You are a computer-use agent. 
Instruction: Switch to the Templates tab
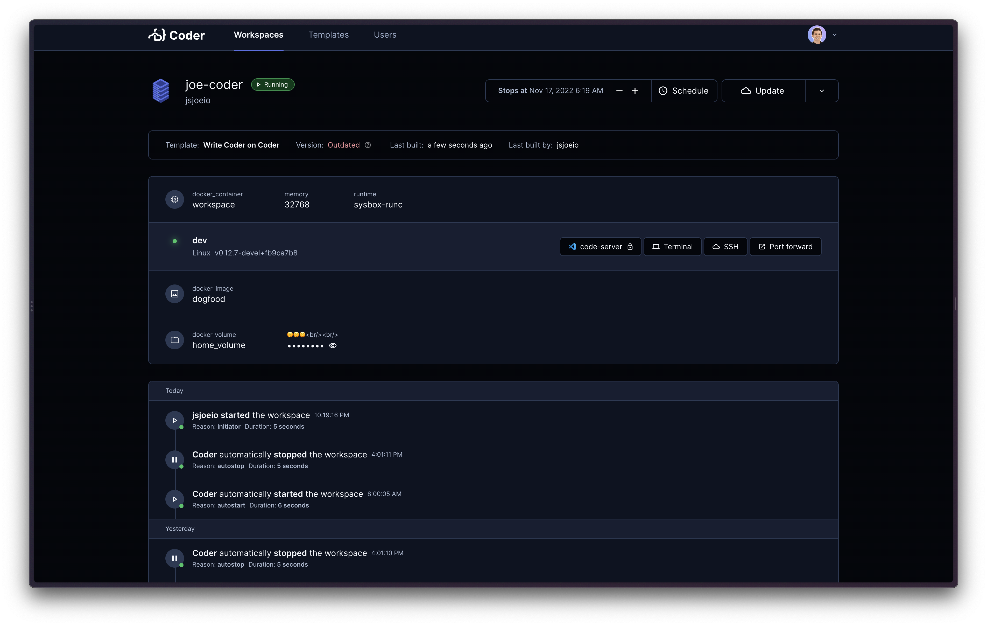pyautogui.click(x=328, y=35)
